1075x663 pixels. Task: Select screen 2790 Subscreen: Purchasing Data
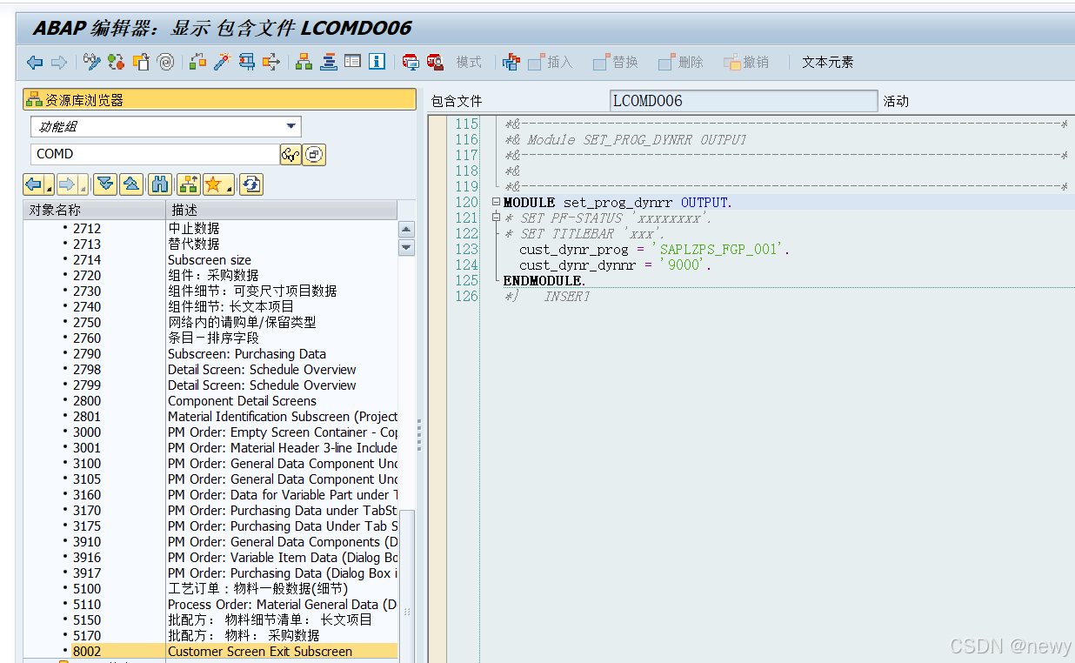click(210, 353)
